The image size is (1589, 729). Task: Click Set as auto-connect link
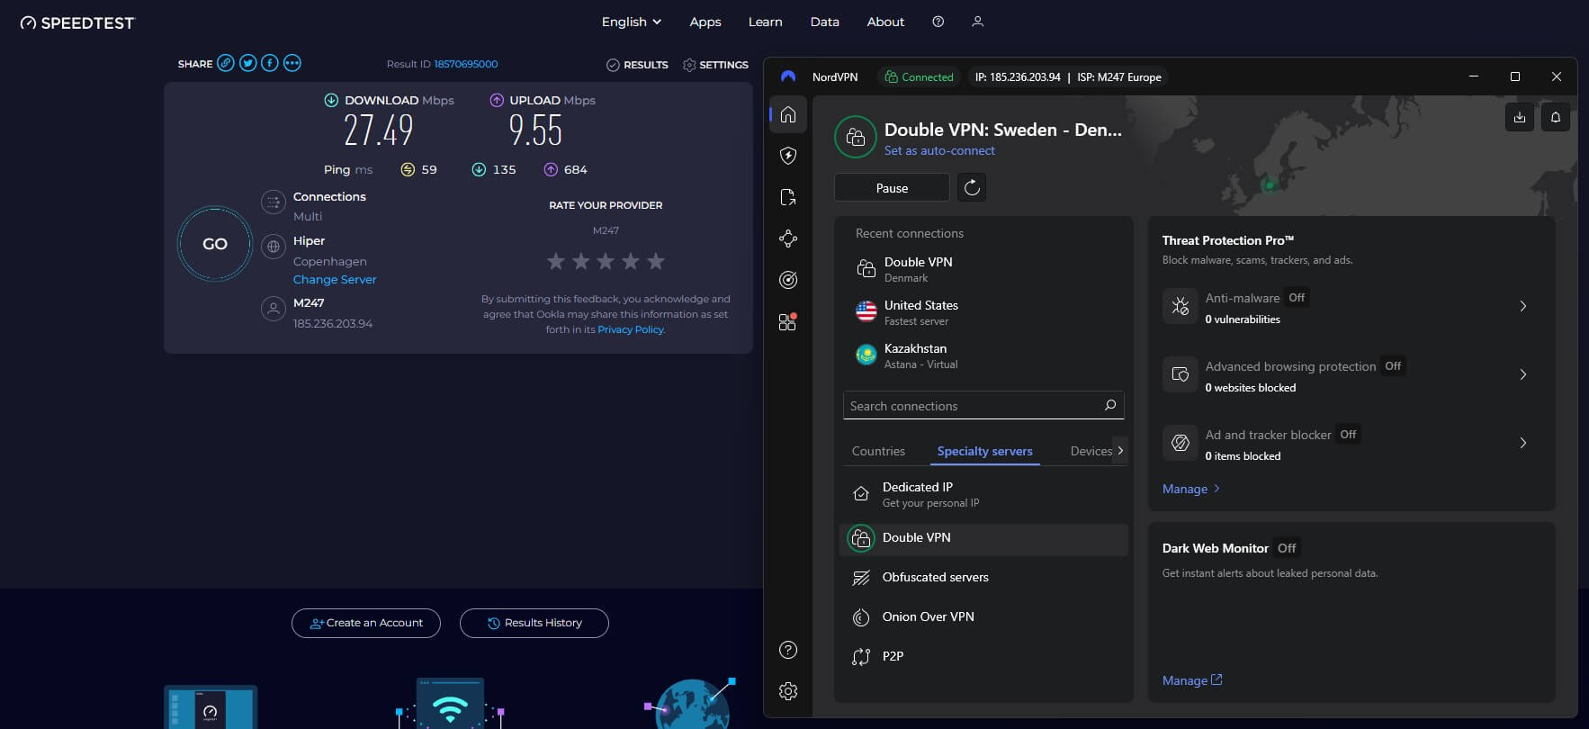(x=939, y=150)
